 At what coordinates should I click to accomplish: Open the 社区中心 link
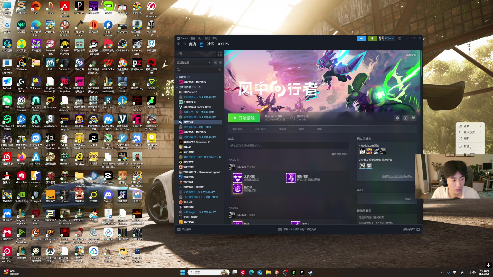[x=260, y=129]
